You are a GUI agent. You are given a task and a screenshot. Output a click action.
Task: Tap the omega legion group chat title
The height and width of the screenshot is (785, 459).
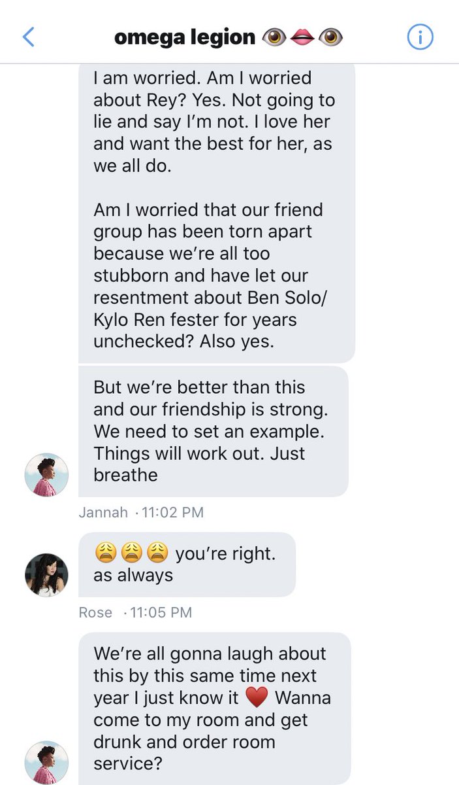click(x=229, y=37)
